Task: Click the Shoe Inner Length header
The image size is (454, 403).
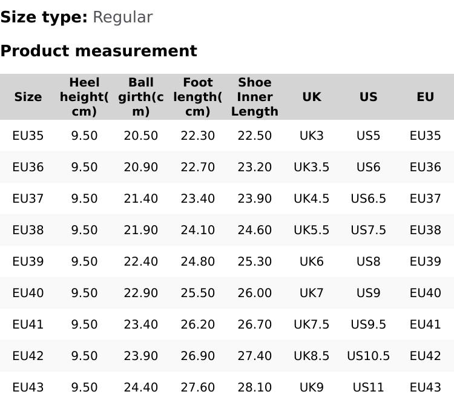Action: [254, 97]
